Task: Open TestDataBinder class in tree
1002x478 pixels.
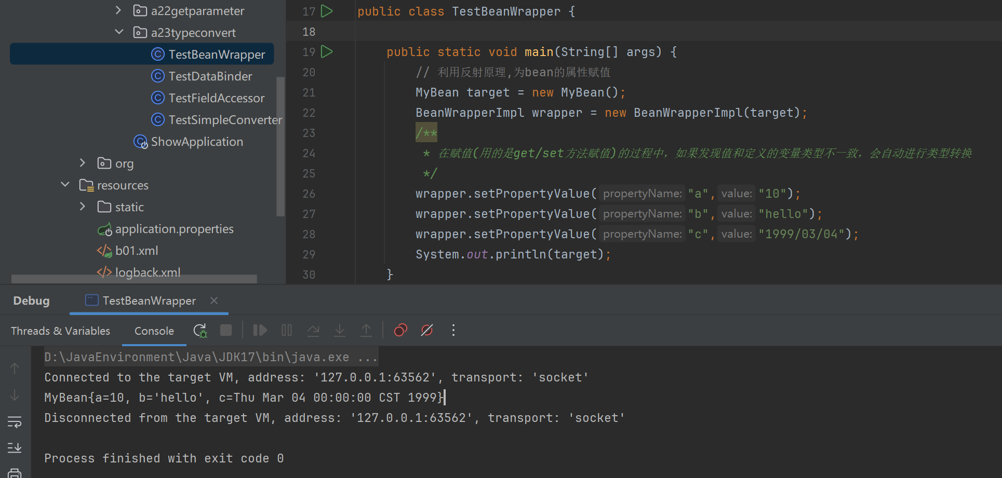Action: coord(210,76)
